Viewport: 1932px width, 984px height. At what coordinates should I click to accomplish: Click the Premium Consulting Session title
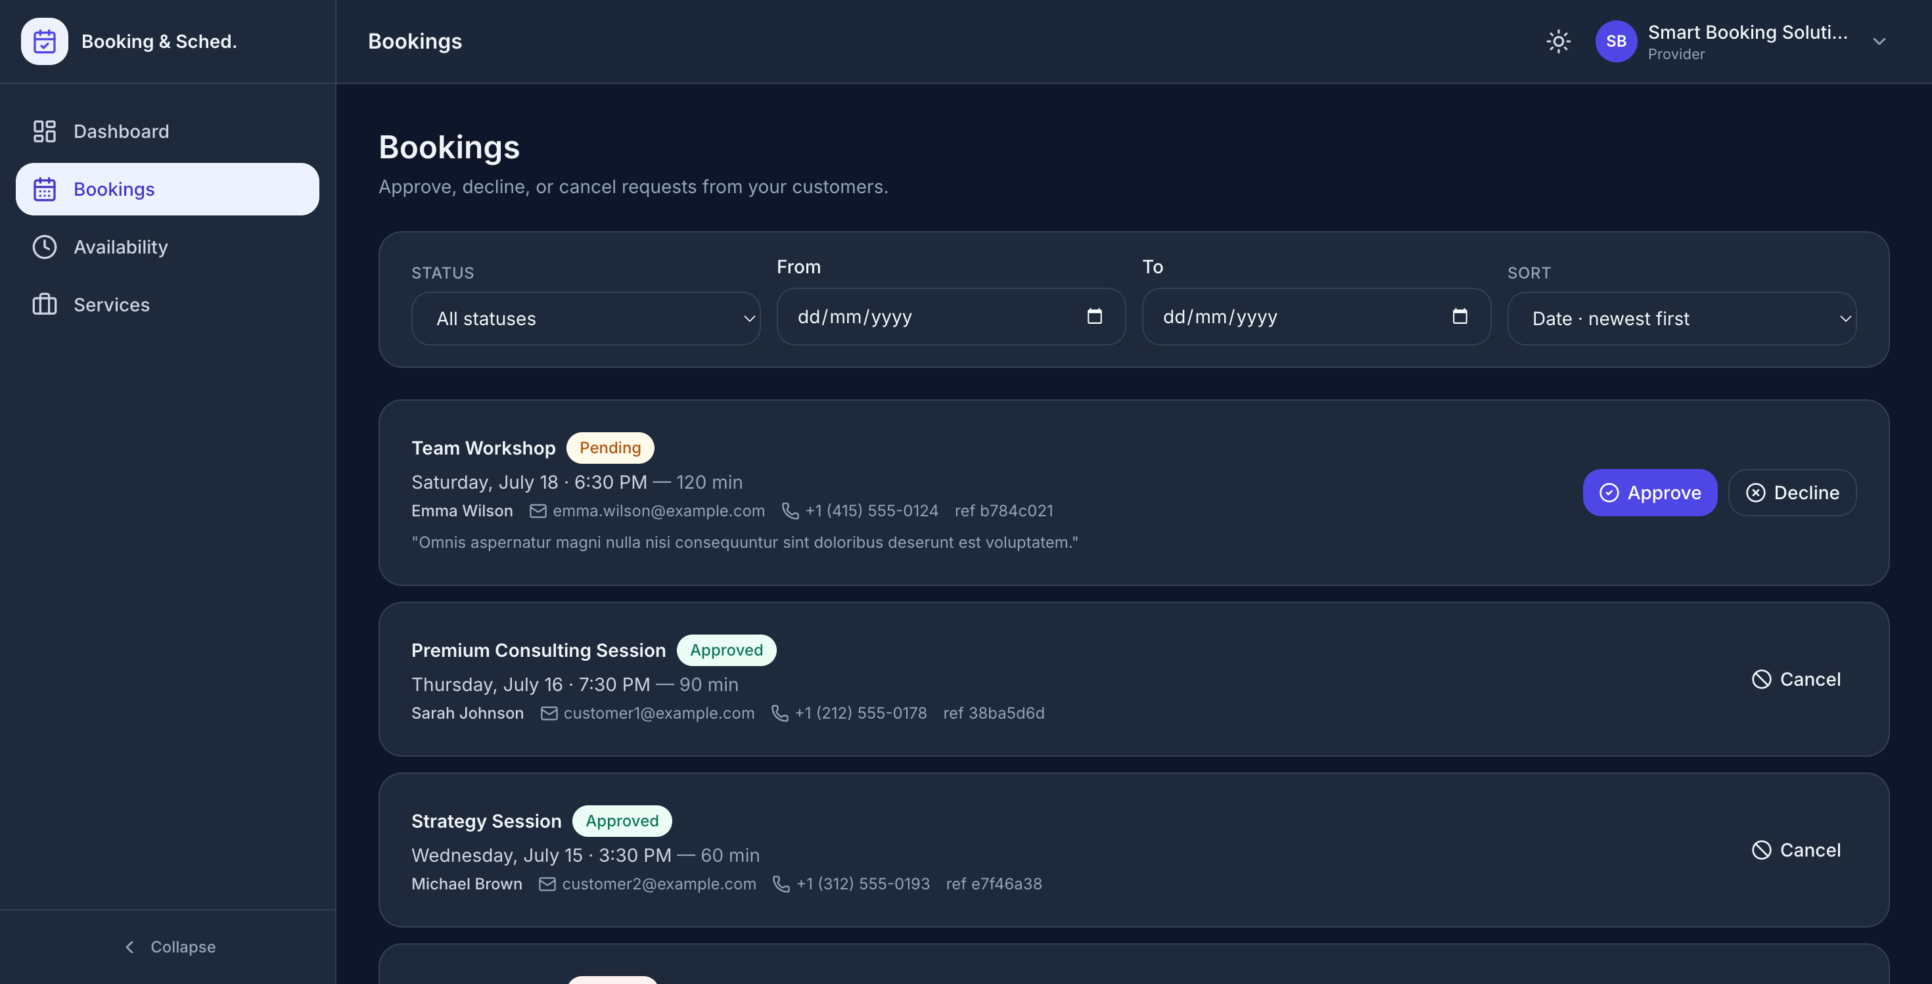(x=538, y=650)
